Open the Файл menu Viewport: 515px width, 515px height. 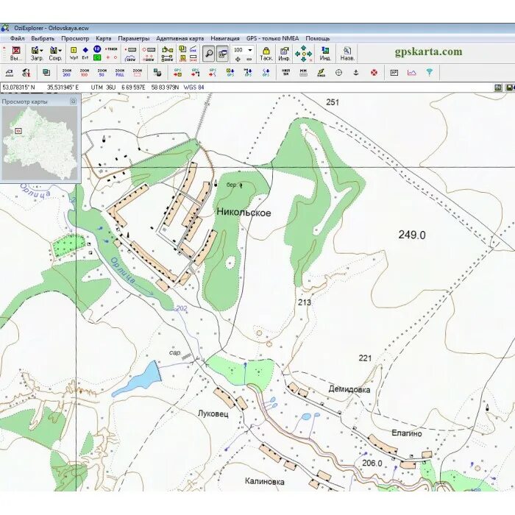(18, 38)
